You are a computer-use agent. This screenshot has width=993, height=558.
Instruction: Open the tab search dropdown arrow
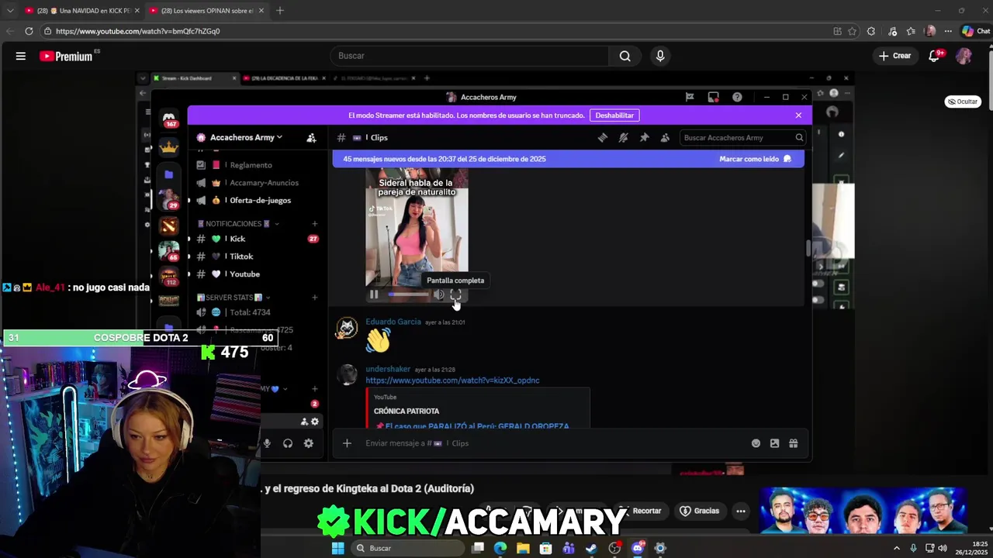tap(10, 11)
